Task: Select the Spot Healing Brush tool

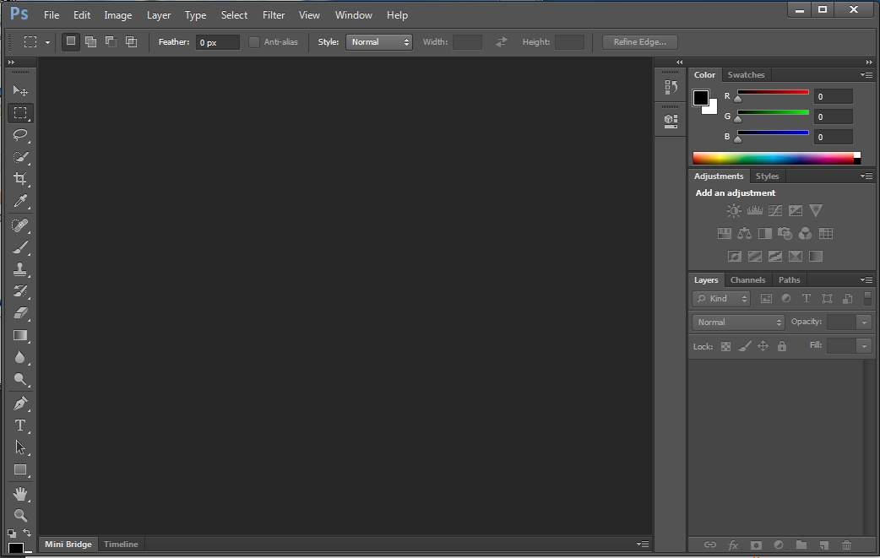Action: click(x=20, y=225)
